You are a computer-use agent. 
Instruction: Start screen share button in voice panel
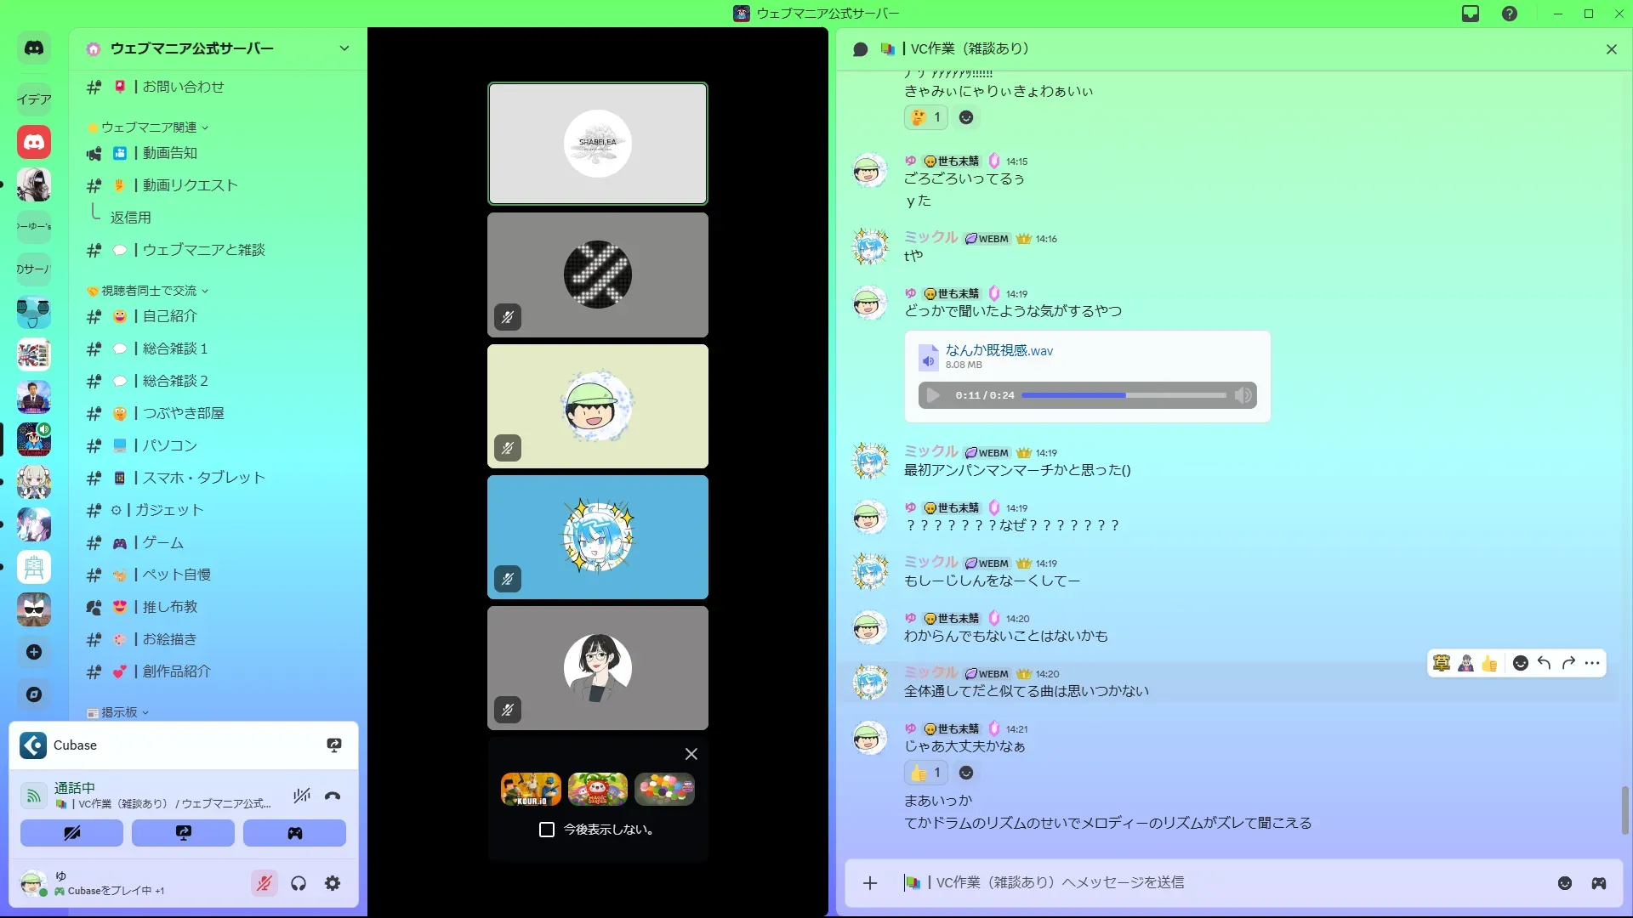[183, 833]
